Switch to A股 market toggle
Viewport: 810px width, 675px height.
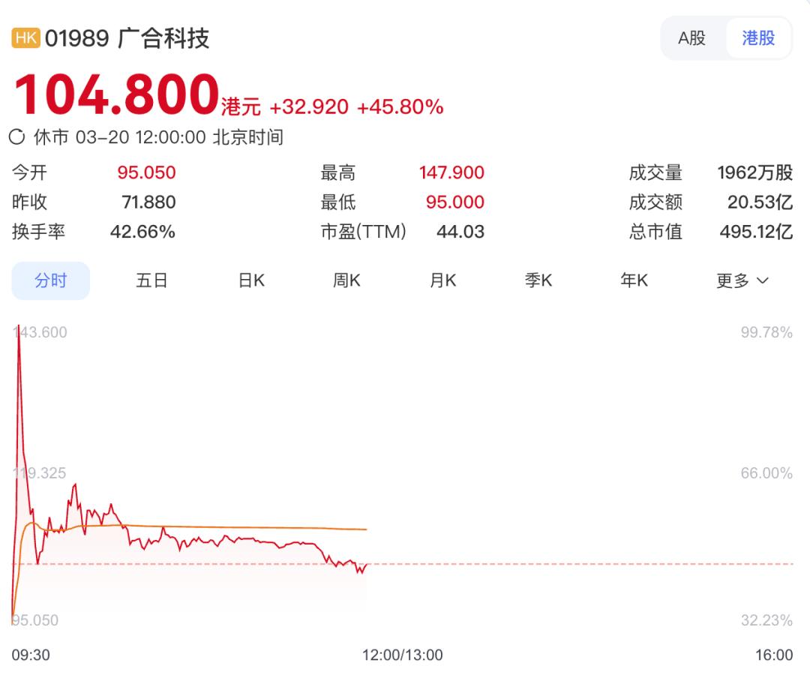coord(691,38)
